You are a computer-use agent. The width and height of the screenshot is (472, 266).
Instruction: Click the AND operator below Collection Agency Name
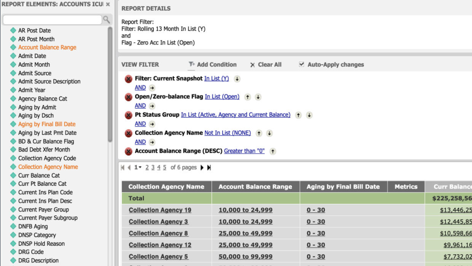[140, 142]
